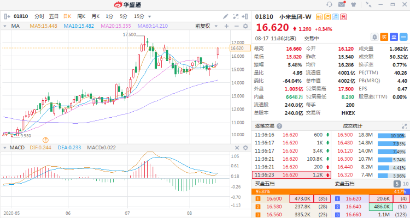Click the DIF:0.244 MACD label
Viewport: 410px width, 218px height.
40,148
